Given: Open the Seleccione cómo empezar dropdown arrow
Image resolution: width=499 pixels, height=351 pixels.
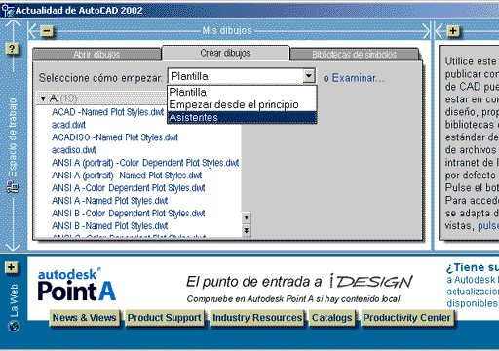Looking at the screenshot, I should 309,76.
